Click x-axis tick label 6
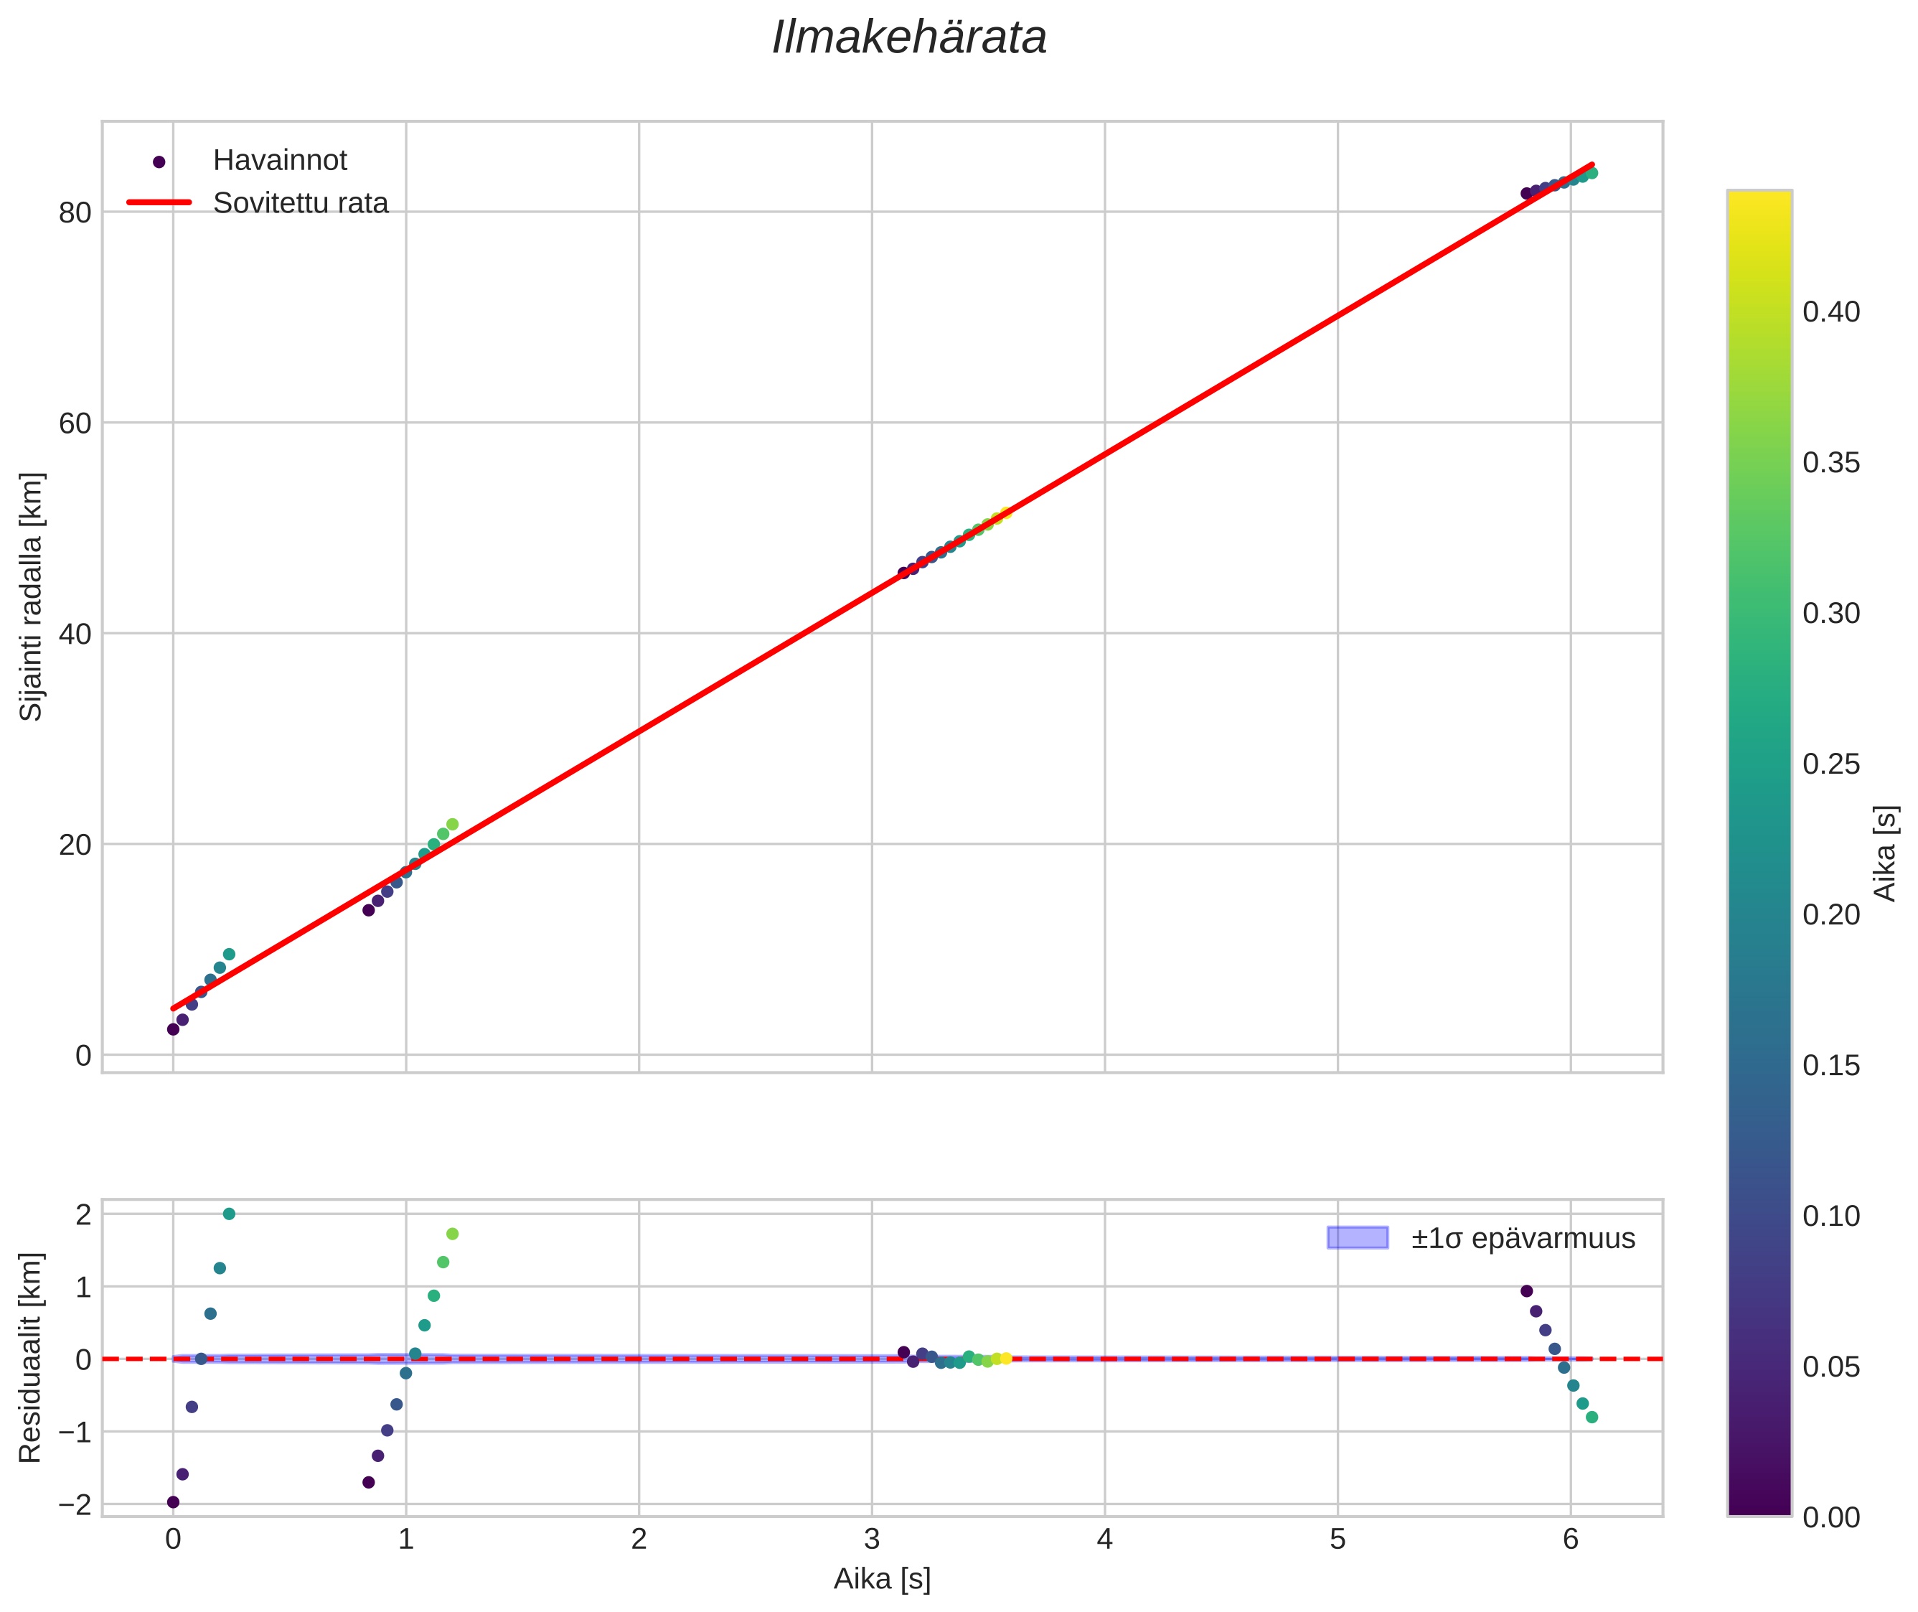Image resolution: width=1918 pixels, height=1612 pixels. [x=1570, y=1540]
